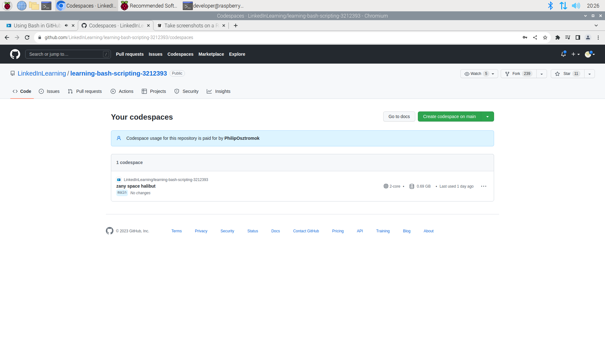Open the repository Actions tab
Viewport: 605px width, 340px height.
click(122, 91)
